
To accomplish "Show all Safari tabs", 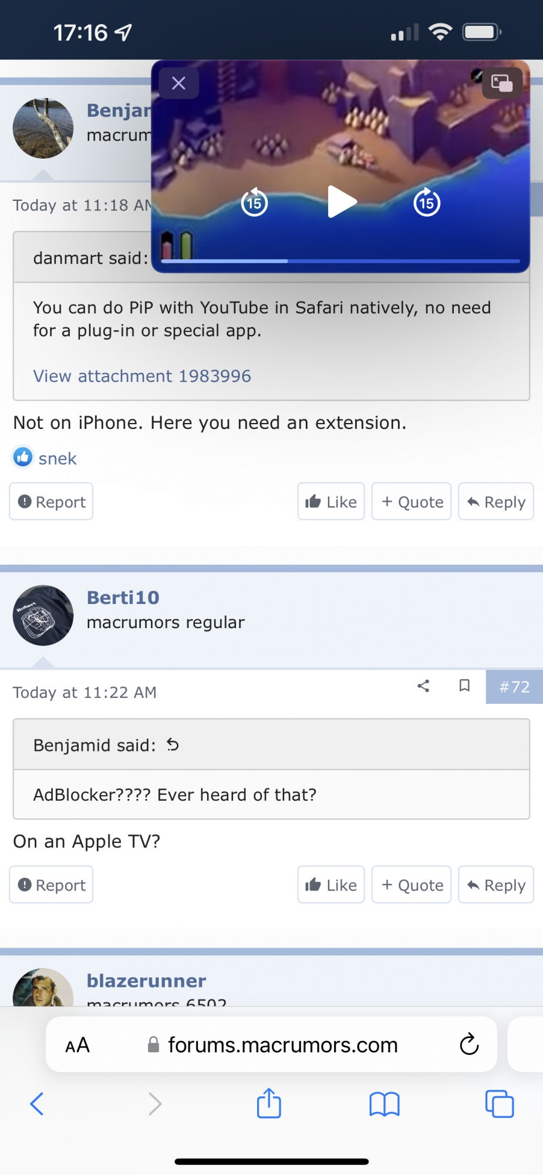I will [499, 1104].
